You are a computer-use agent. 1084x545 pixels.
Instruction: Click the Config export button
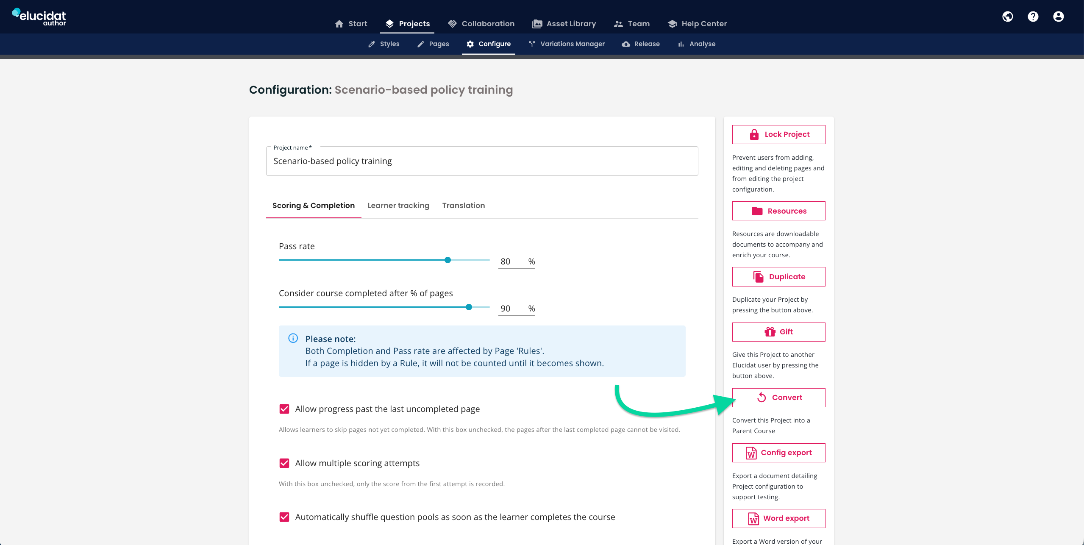point(778,453)
